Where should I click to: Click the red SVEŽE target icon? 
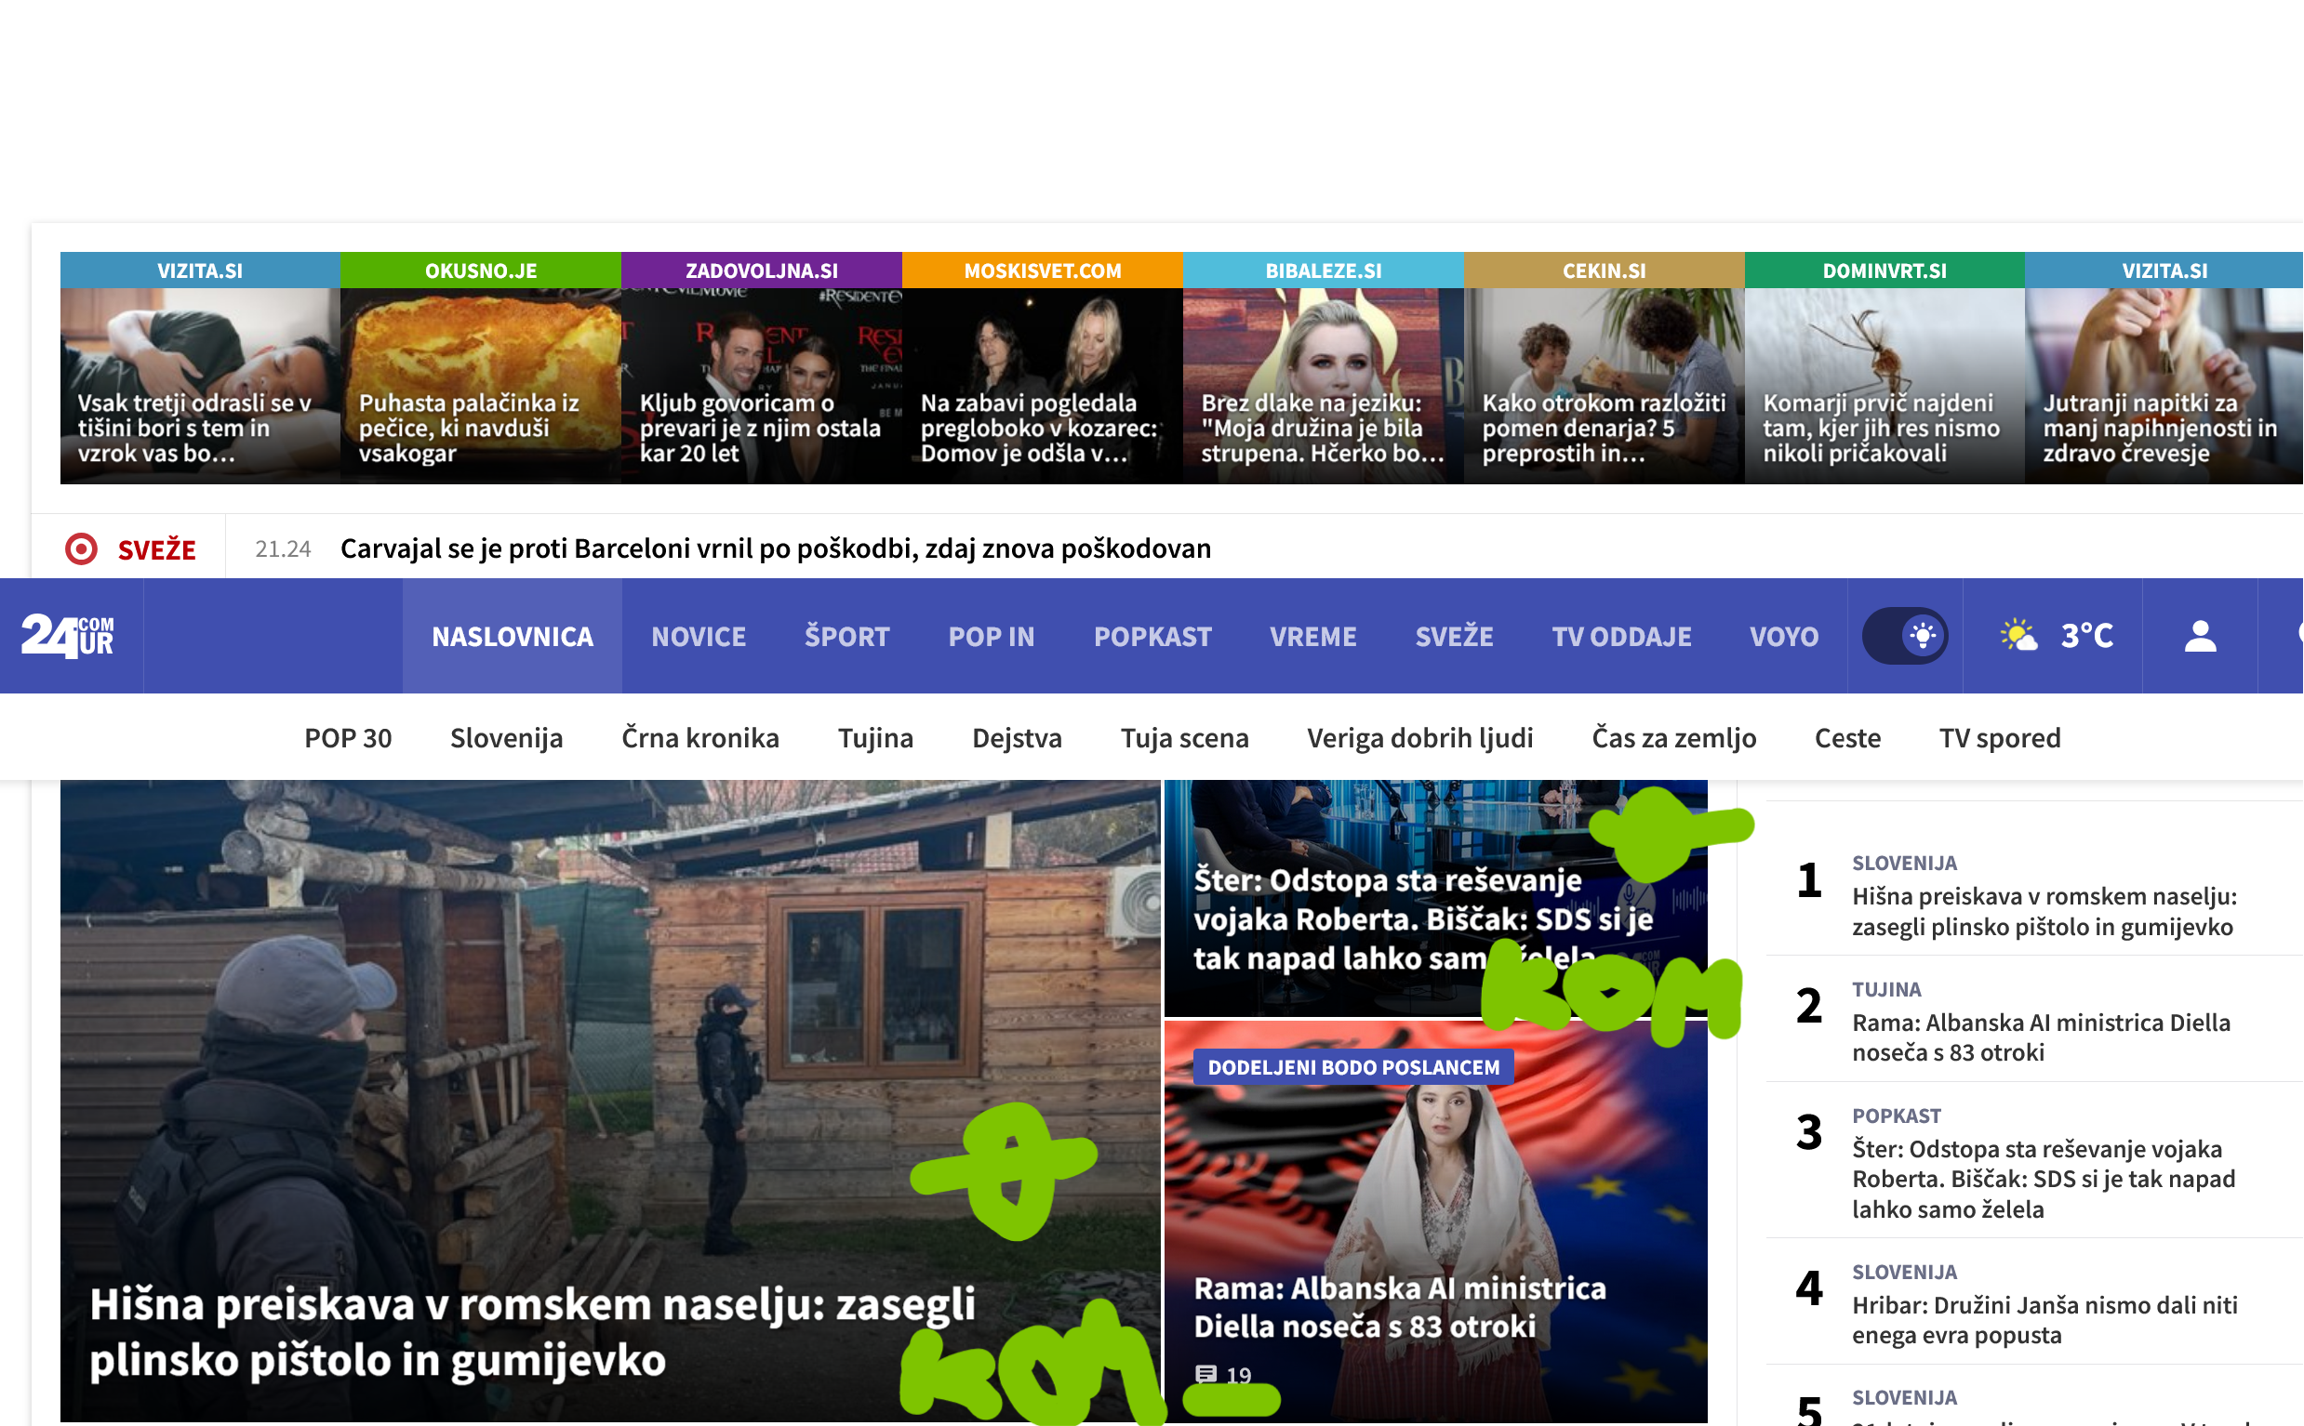81,548
